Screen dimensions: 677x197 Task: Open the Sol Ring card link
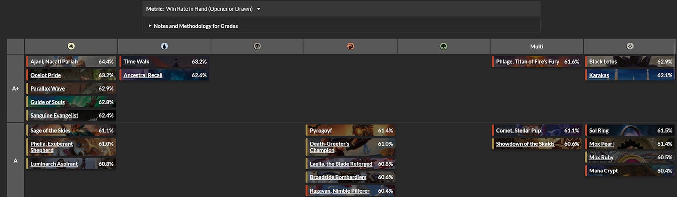click(x=599, y=131)
